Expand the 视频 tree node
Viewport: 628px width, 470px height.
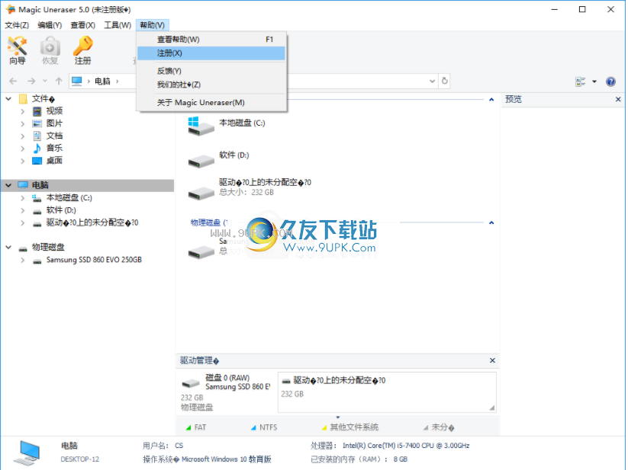click(x=23, y=111)
